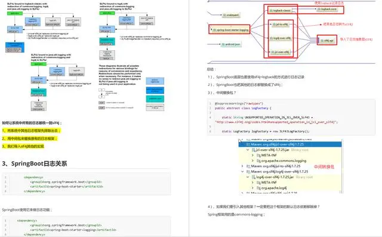This screenshot has height=237, width=382.
Task: Click highlighted line '1、将系统中其他日志框架先排除出去'
Action: coord(31,131)
